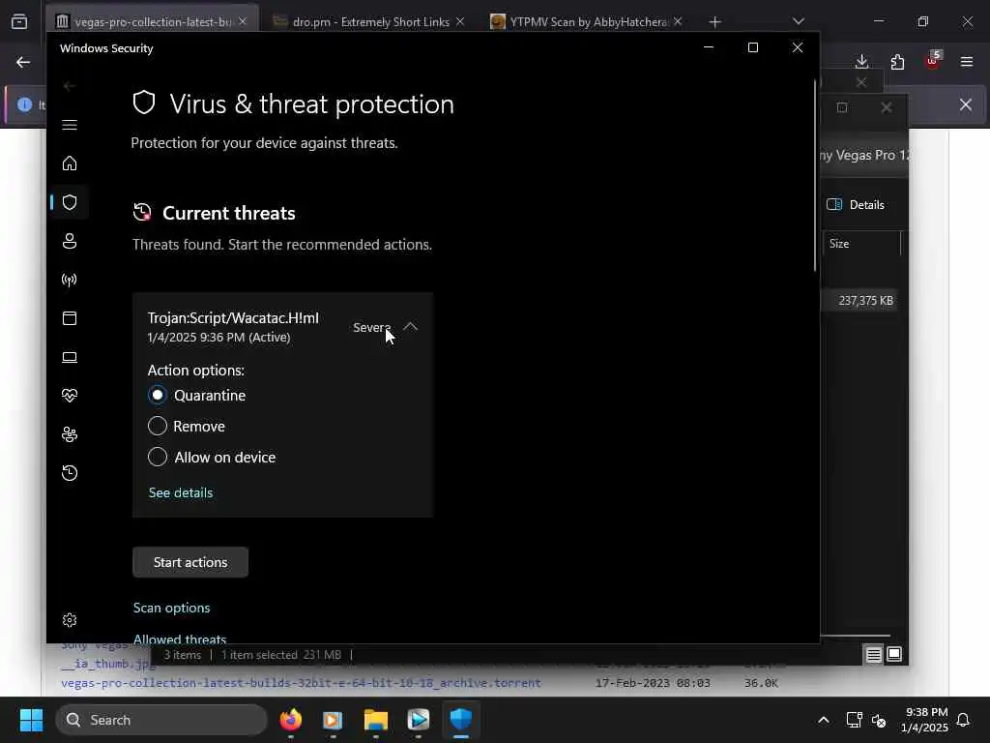Open the list all tabs dropdown chevron
The height and width of the screenshot is (743, 990).
798,21
